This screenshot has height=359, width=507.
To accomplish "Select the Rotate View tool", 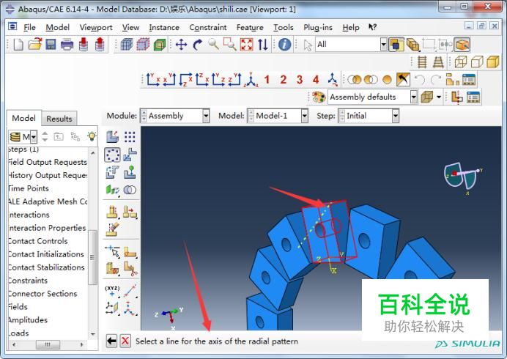I will [198, 44].
